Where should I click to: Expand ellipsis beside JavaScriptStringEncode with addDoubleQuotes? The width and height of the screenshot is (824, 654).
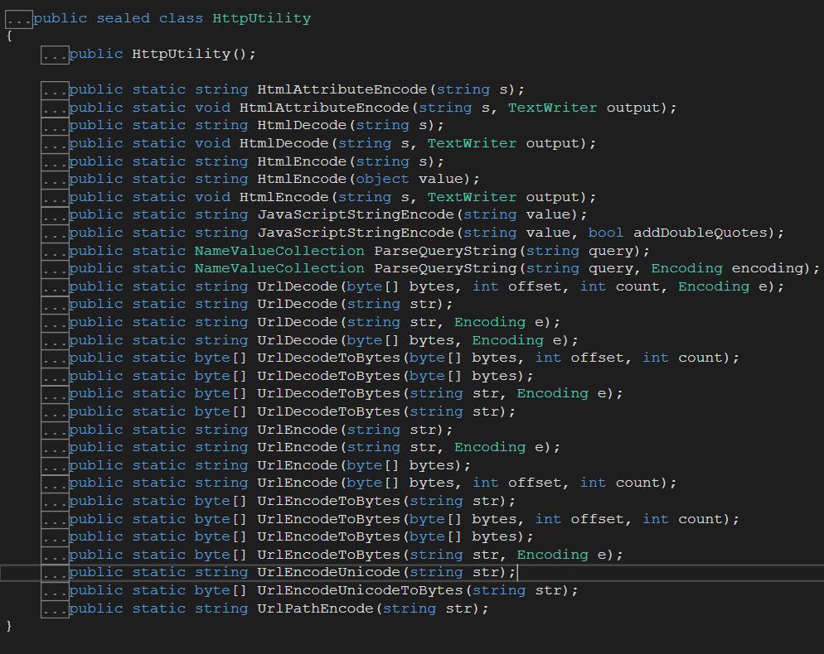click(55, 233)
